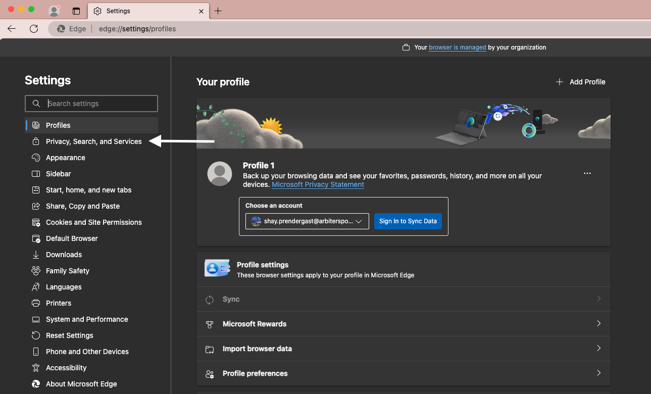Open the browser is managed link
651x394 pixels.
(458, 47)
